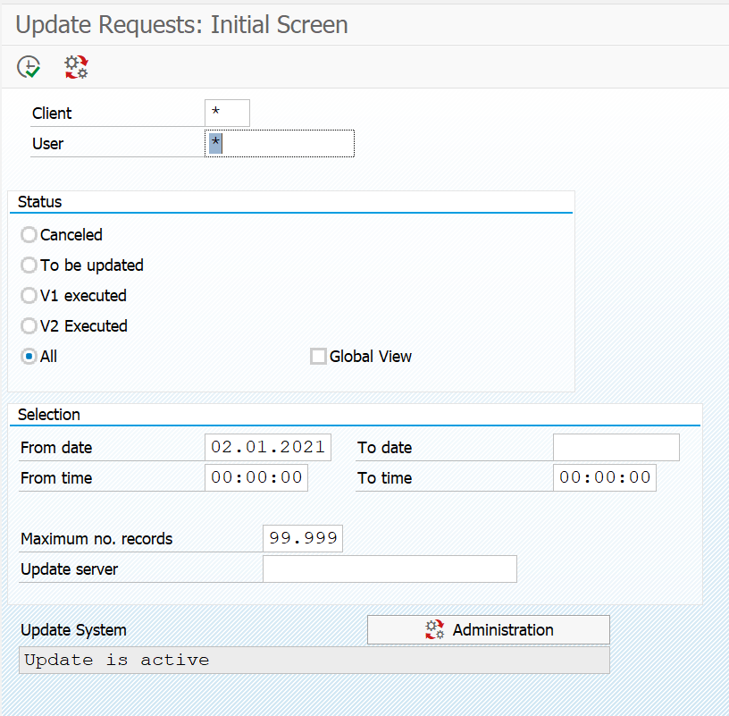Click the From time field
The height and width of the screenshot is (716, 729).
[x=256, y=477]
